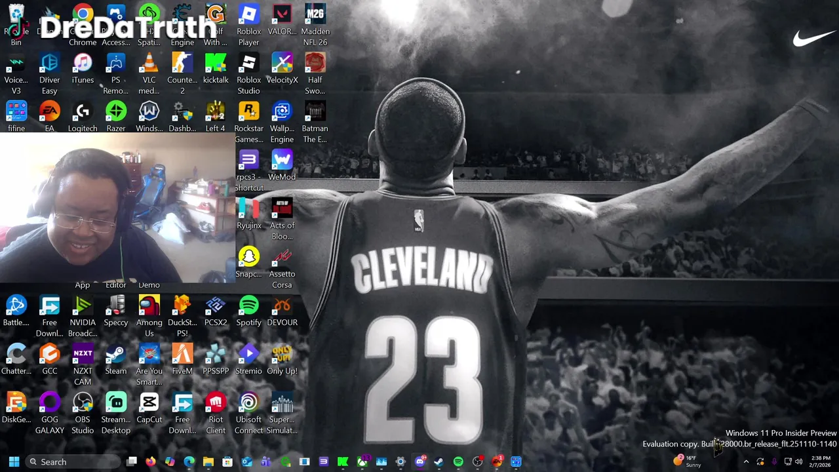Open the PPSSPP desktop shortcut
The image size is (839, 472).
pyautogui.click(x=216, y=359)
